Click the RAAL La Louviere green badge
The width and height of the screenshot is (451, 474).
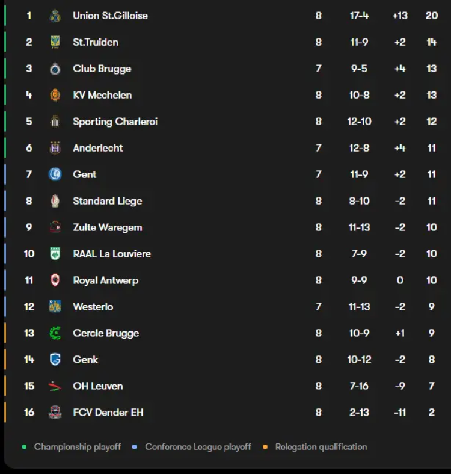pyautogui.click(x=55, y=254)
